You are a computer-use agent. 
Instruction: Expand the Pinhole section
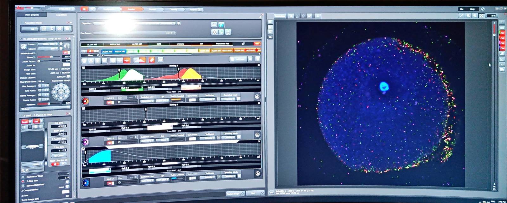coord(45,109)
